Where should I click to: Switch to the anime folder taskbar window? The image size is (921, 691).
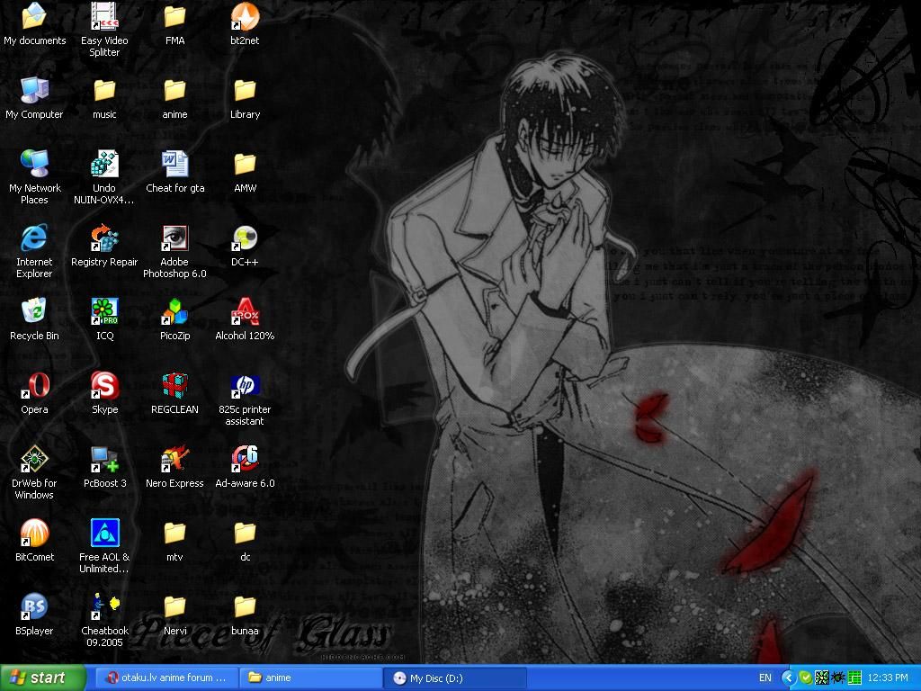coord(310,678)
